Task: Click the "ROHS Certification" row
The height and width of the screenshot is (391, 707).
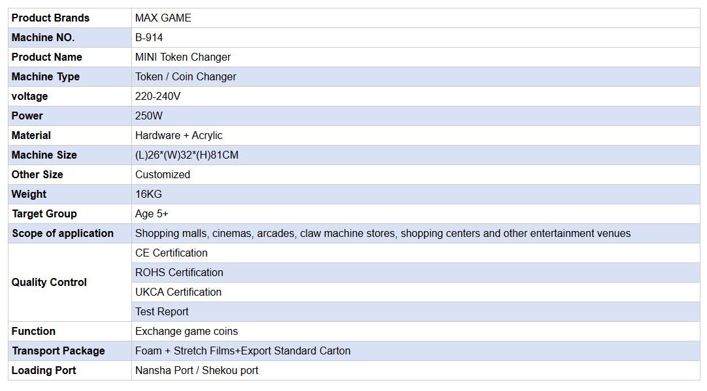Action: (x=179, y=273)
